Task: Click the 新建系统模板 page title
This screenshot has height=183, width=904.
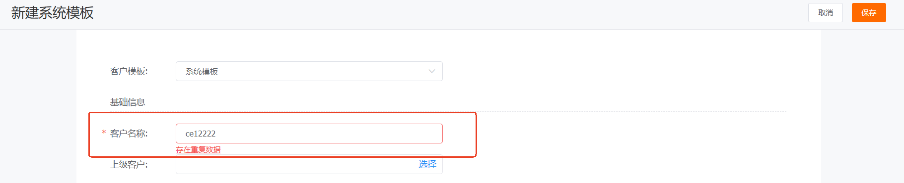Action: click(53, 13)
